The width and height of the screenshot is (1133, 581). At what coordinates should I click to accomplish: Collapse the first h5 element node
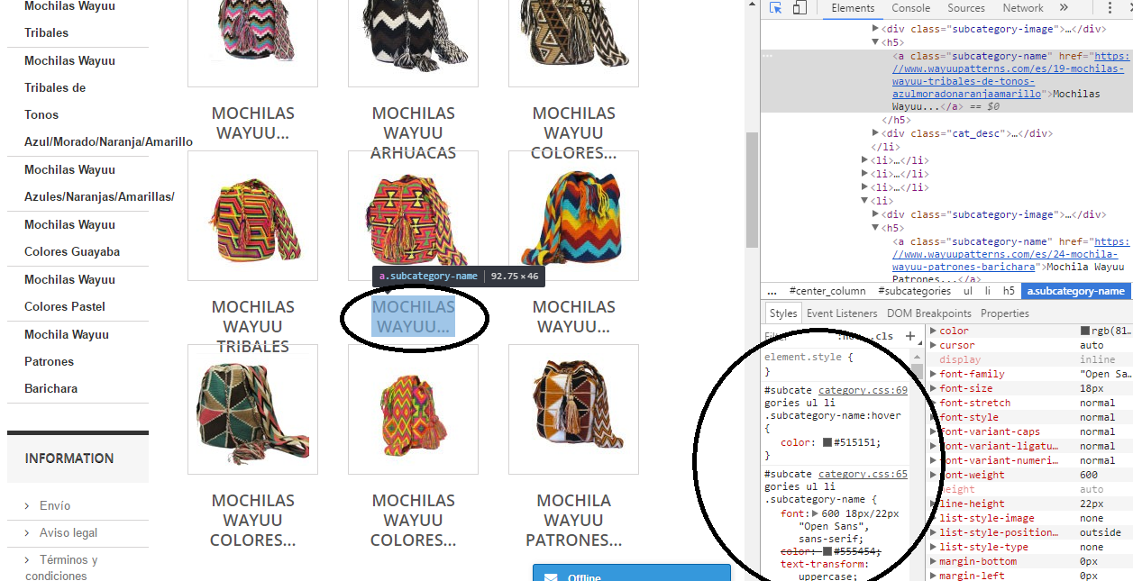tap(875, 42)
